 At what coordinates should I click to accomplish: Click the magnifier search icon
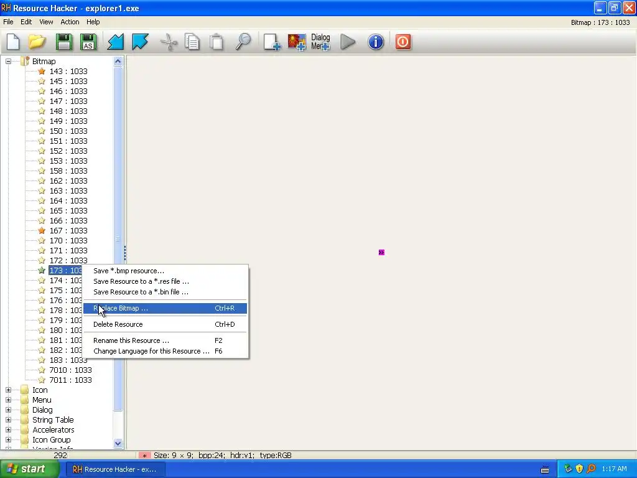click(x=243, y=42)
